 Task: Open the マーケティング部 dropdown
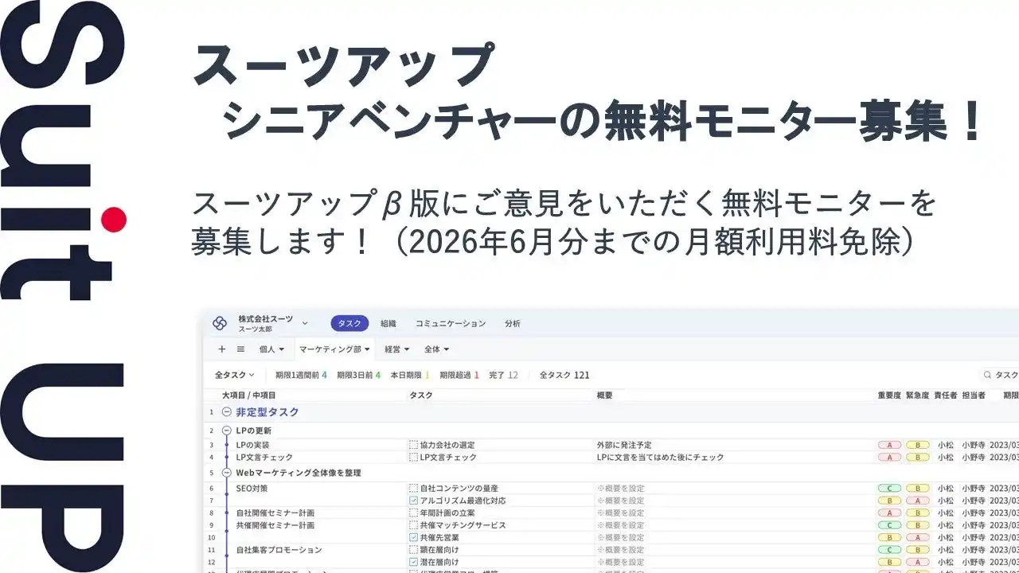tap(334, 349)
